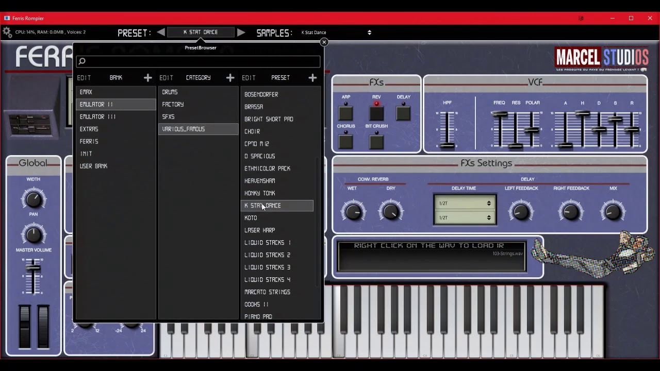The image size is (660, 371).
Task: Open the lower 1/2T delay time dropdown
Action: 465,217
